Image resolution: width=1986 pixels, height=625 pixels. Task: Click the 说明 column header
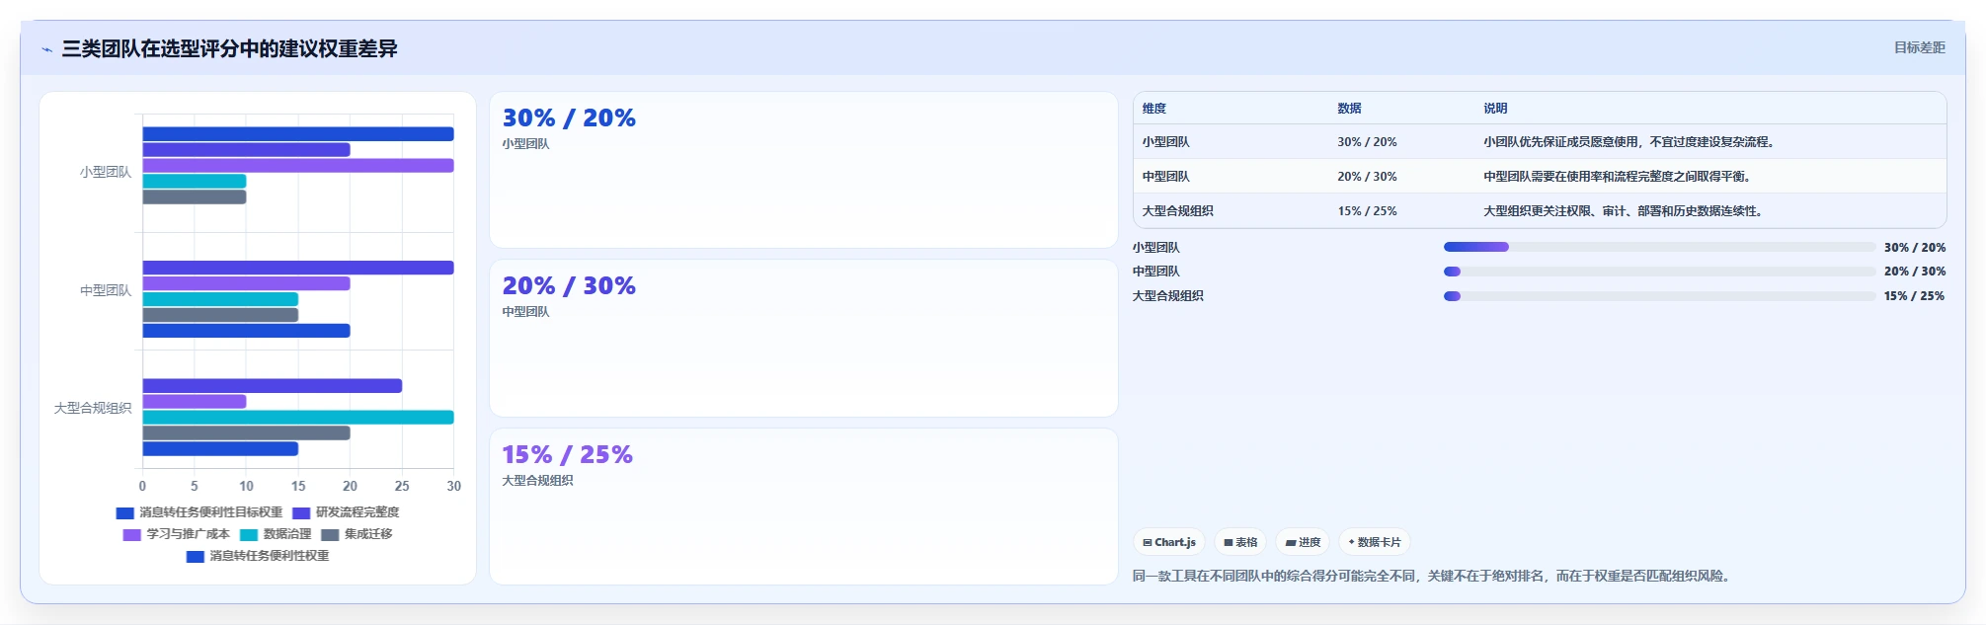coord(1495,109)
